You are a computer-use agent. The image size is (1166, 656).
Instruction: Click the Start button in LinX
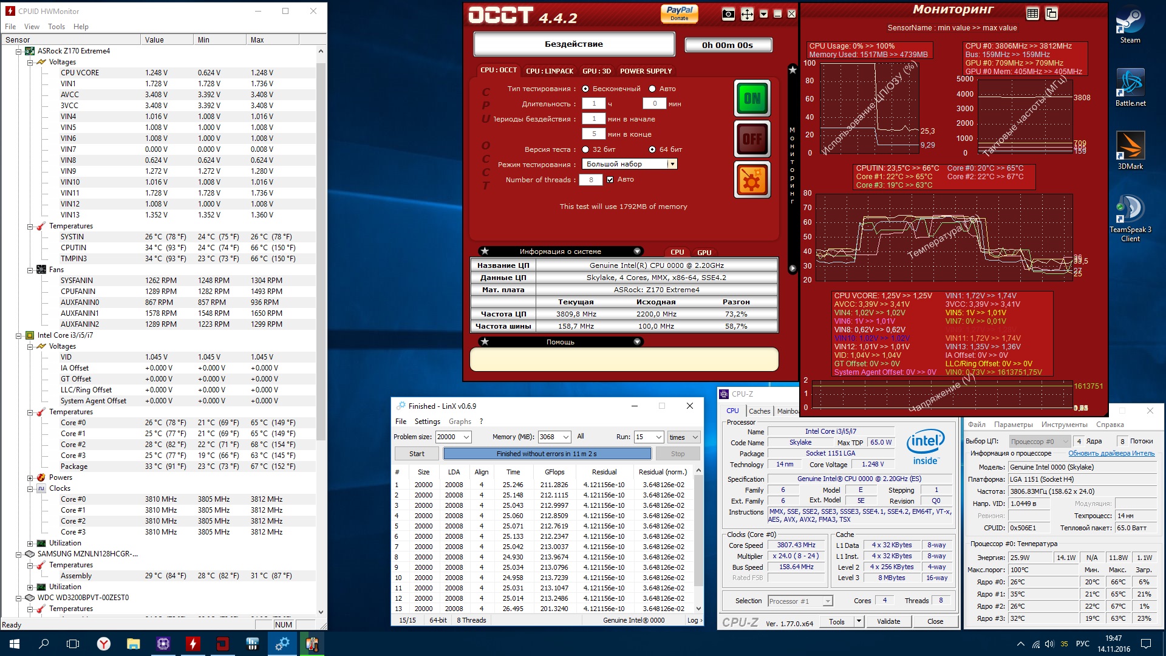[x=417, y=454]
